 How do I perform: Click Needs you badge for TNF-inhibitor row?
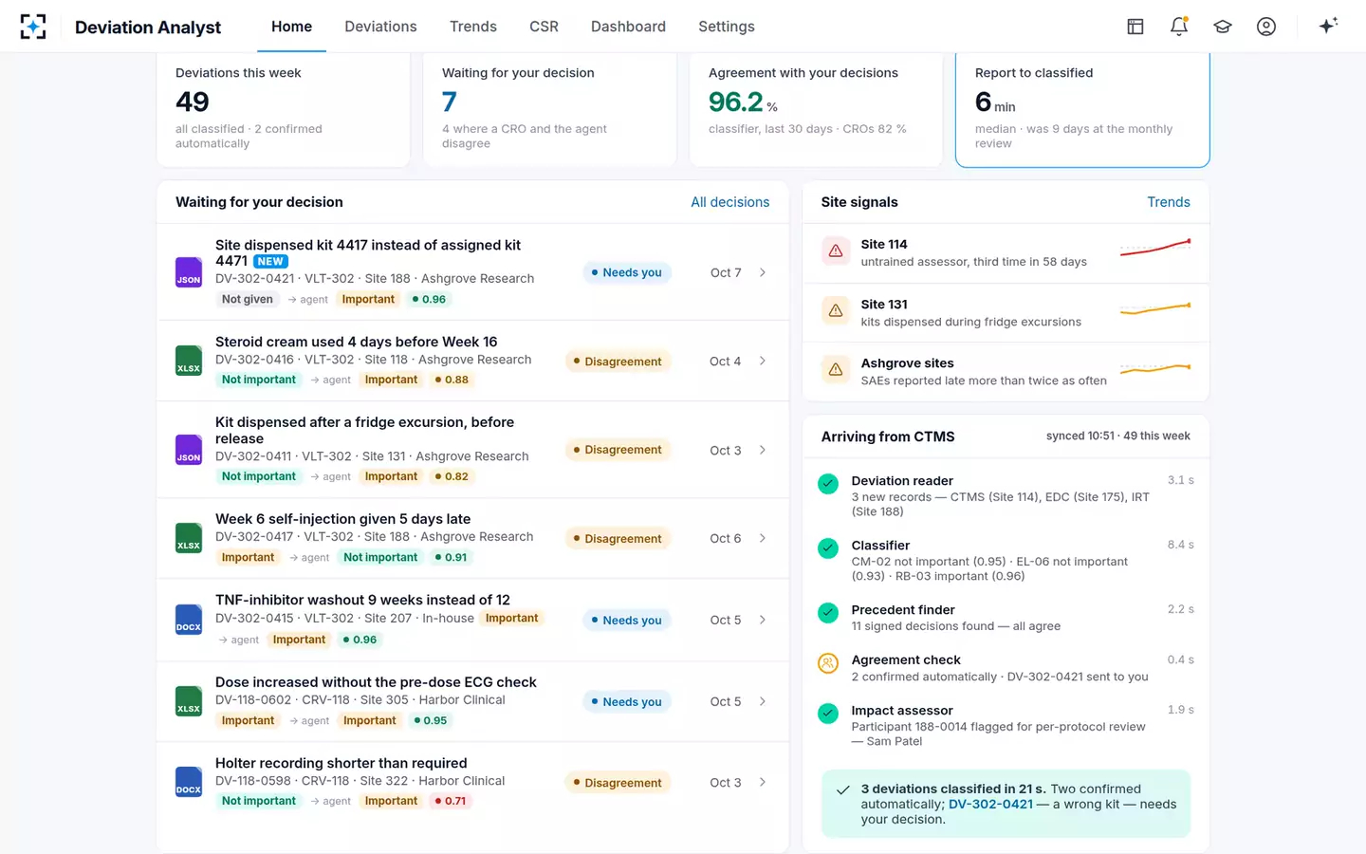[627, 620]
